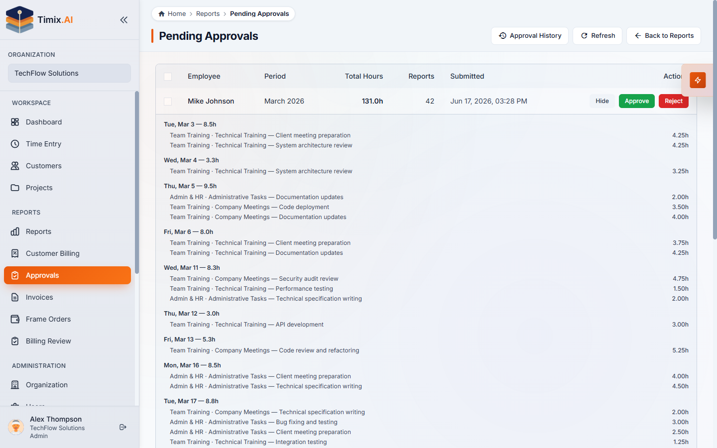Toggle the select-all checkbox in the table header
This screenshot has width=717, height=448.
[168, 77]
